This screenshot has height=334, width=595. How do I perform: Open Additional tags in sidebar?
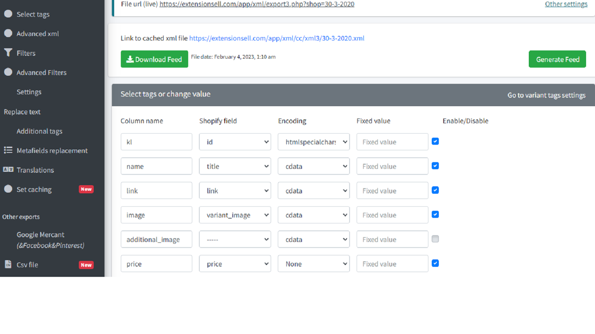pos(39,131)
